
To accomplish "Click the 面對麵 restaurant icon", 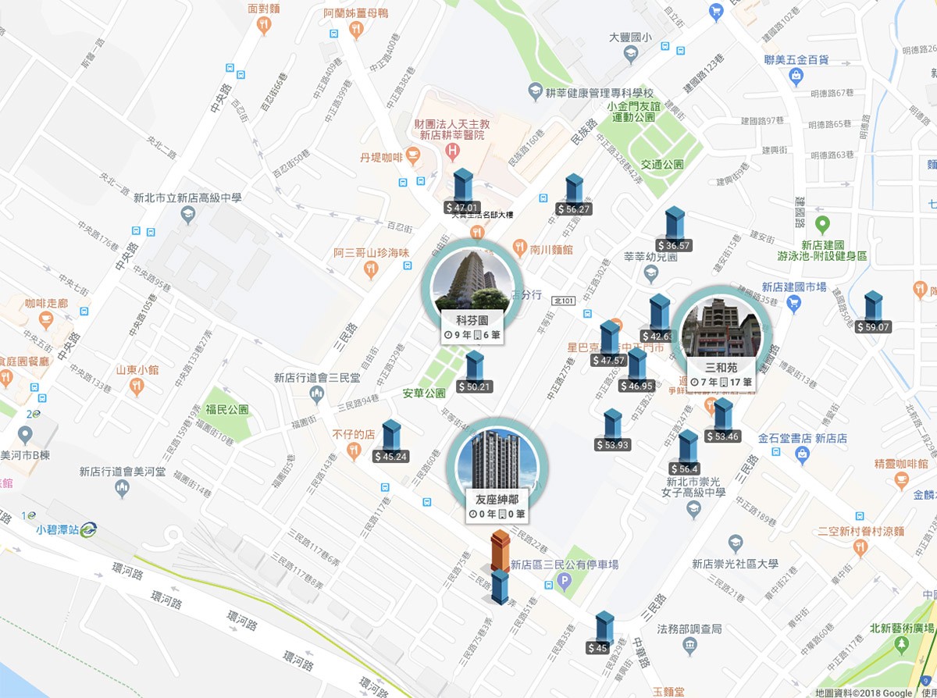I will [263, 25].
